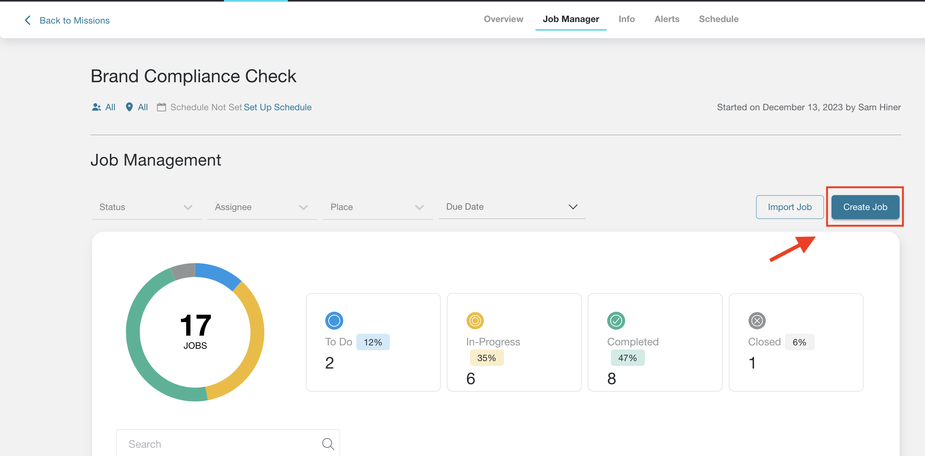Click the Schedule Not Set label
This screenshot has width=925, height=456.
[206, 107]
